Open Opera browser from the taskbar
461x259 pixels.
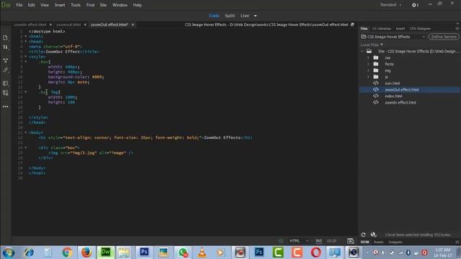[x=315, y=253]
